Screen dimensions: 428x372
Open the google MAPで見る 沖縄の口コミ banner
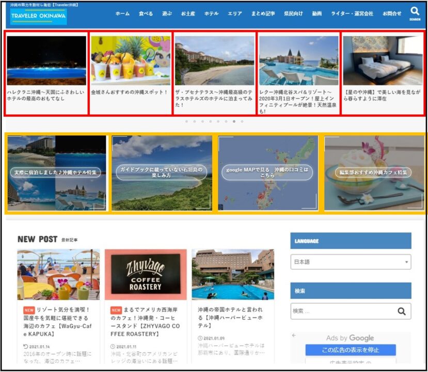(x=267, y=173)
